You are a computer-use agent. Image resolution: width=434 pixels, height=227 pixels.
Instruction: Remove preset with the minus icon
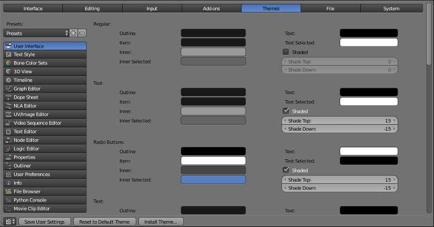(82, 33)
